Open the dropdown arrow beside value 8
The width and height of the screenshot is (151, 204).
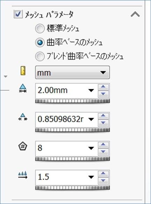coord(91,148)
